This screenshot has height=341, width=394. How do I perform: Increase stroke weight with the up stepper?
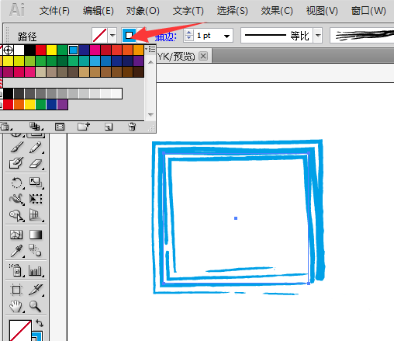tap(189, 33)
